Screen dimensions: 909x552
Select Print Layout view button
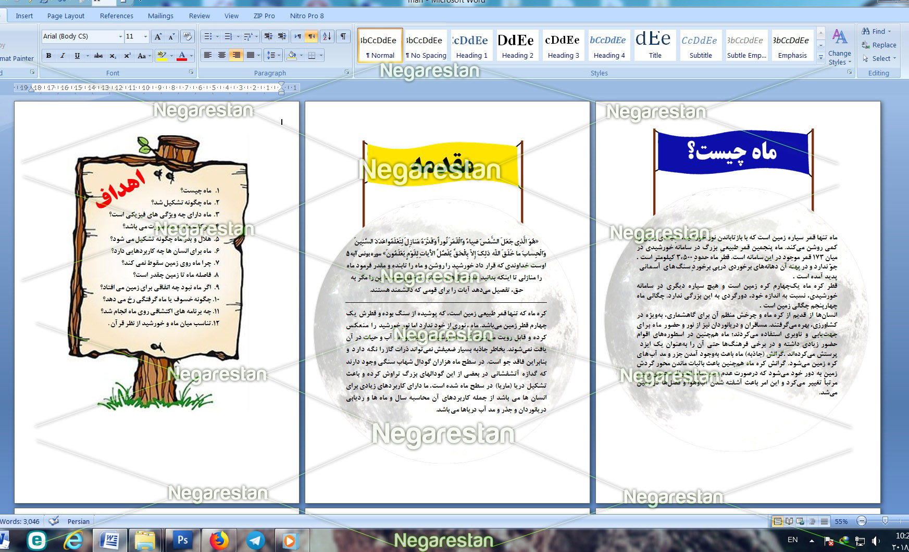[777, 521]
